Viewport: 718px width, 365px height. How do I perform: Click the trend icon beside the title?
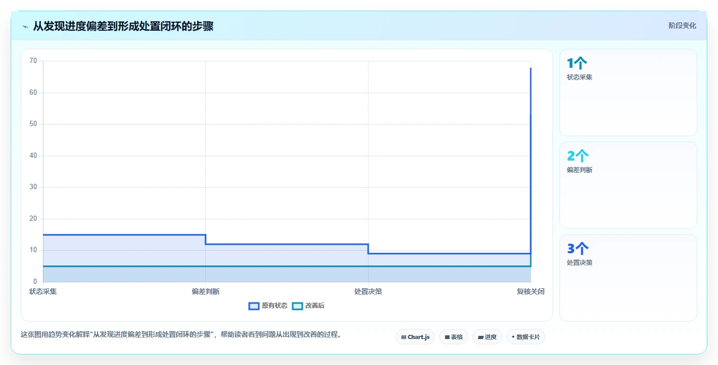pos(25,26)
